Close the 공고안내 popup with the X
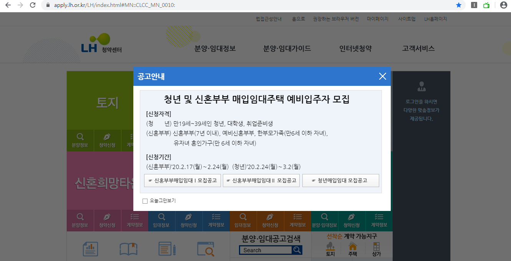 pyautogui.click(x=382, y=76)
